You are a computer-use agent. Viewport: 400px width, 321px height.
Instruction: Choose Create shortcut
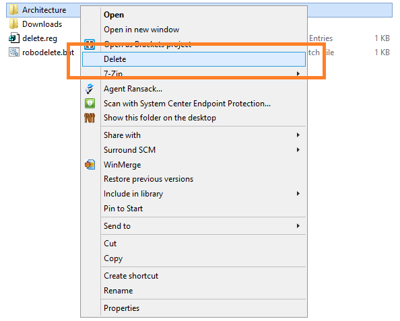coord(131,276)
